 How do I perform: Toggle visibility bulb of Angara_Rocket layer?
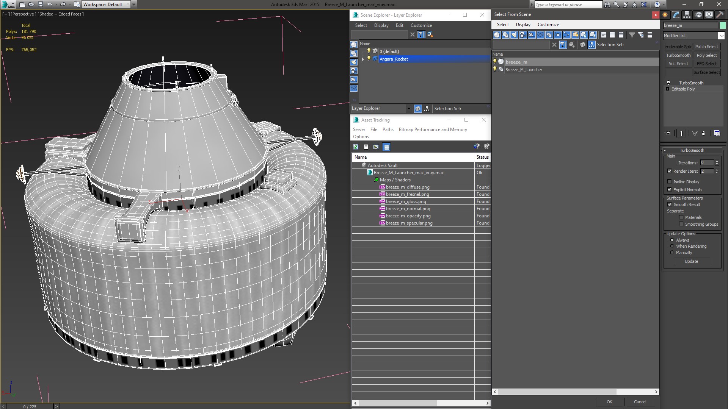pyautogui.click(x=369, y=59)
